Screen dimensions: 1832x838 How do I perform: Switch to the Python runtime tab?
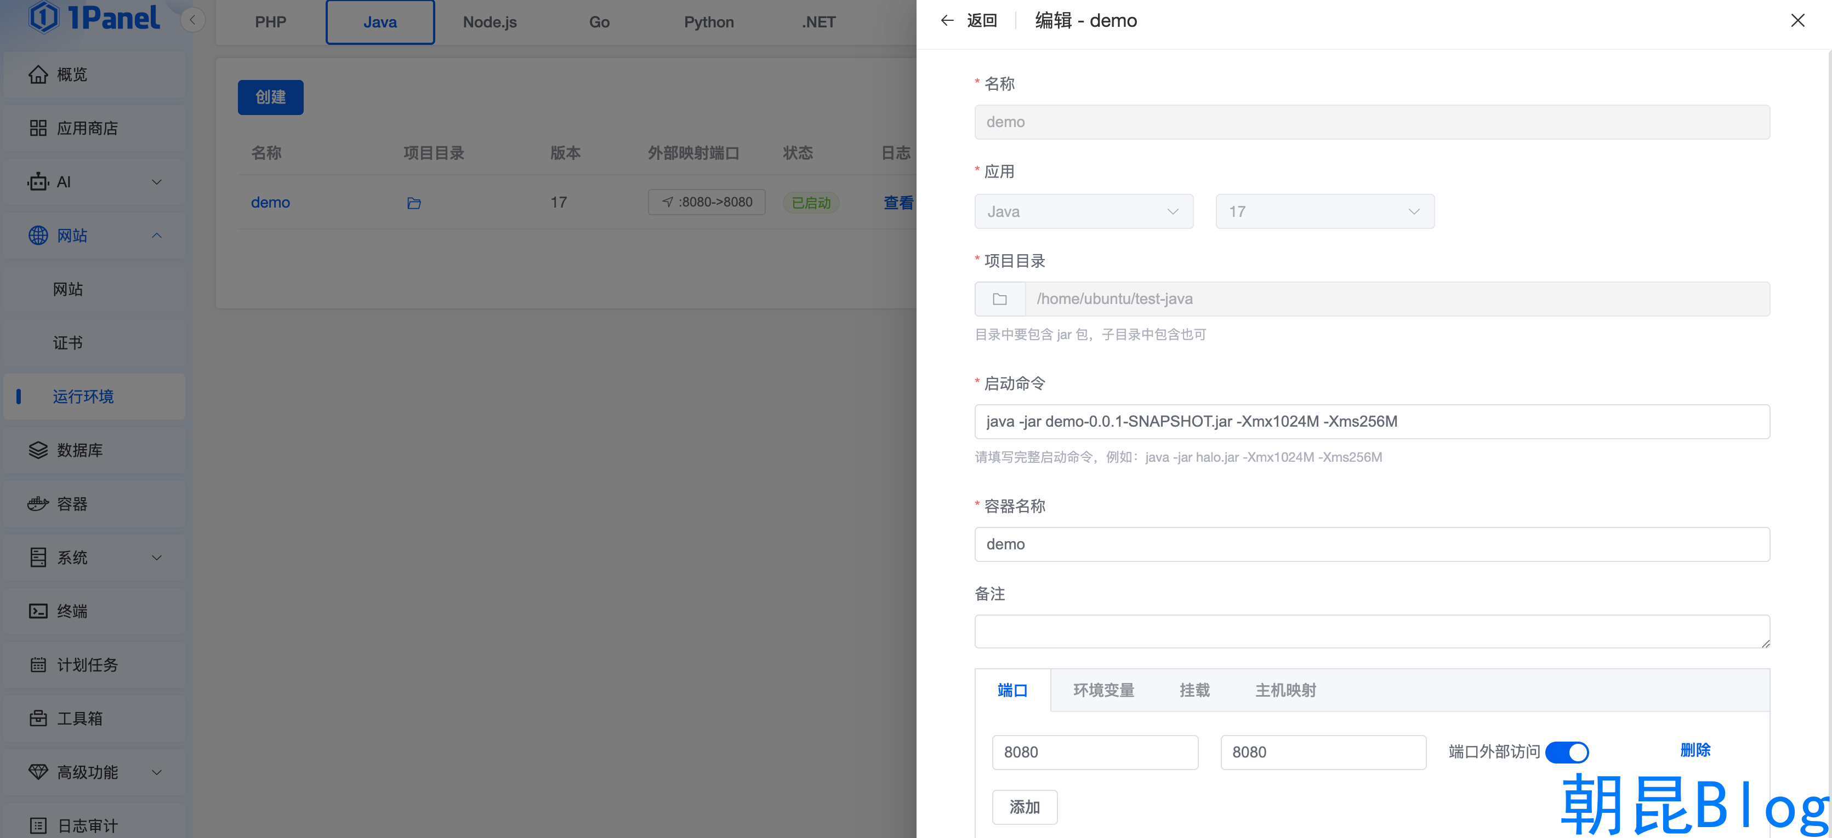click(709, 22)
